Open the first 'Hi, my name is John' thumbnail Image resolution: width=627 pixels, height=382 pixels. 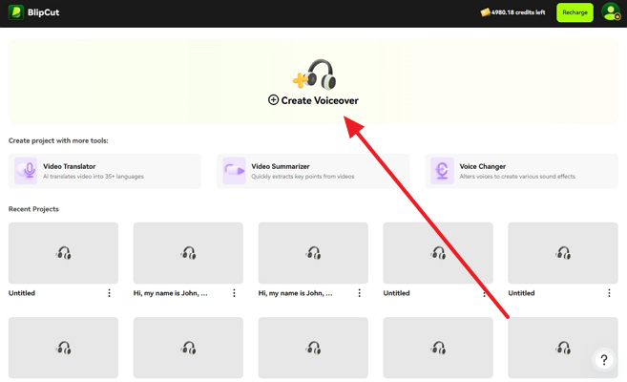[x=188, y=253]
